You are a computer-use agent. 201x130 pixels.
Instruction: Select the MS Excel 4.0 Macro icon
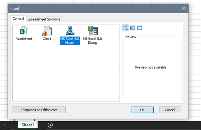(x=70, y=30)
